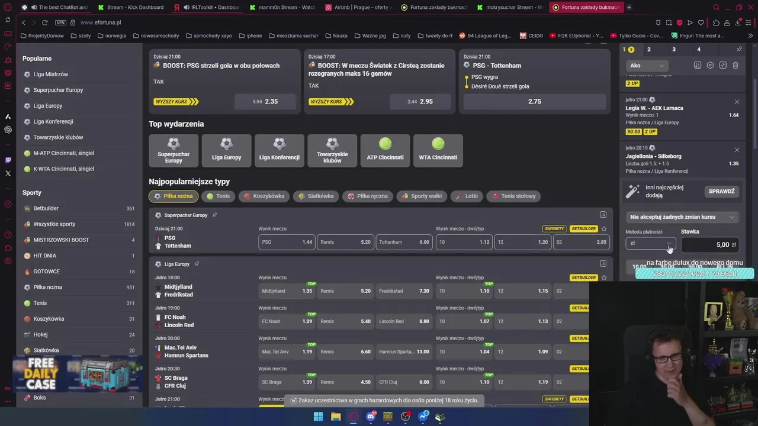The width and height of the screenshot is (758, 426).
Task: Click the bet slip collapse icon beside the trash
Action: click(722, 65)
